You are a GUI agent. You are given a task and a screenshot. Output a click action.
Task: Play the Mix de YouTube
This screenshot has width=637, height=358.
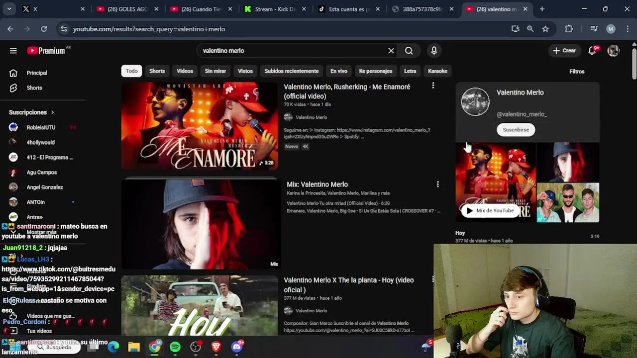click(x=489, y=211)
